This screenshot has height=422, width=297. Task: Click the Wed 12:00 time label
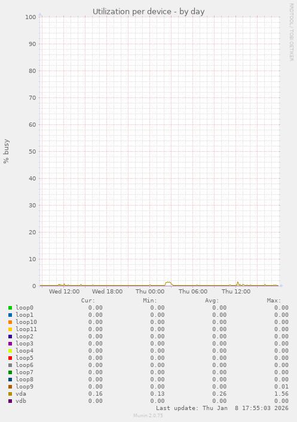(x=65, y=292)
